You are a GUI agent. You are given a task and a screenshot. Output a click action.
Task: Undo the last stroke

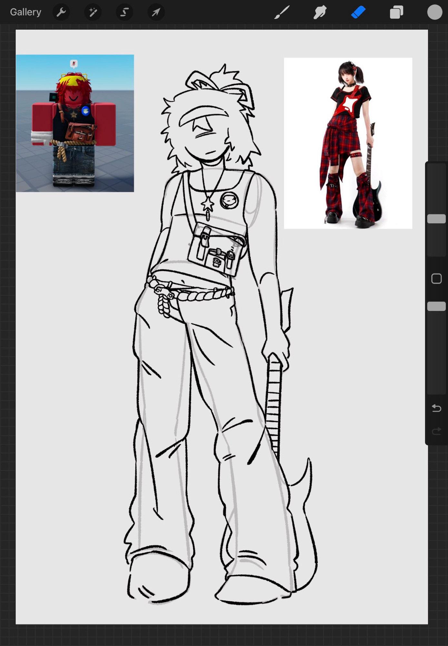pos(436,408)
